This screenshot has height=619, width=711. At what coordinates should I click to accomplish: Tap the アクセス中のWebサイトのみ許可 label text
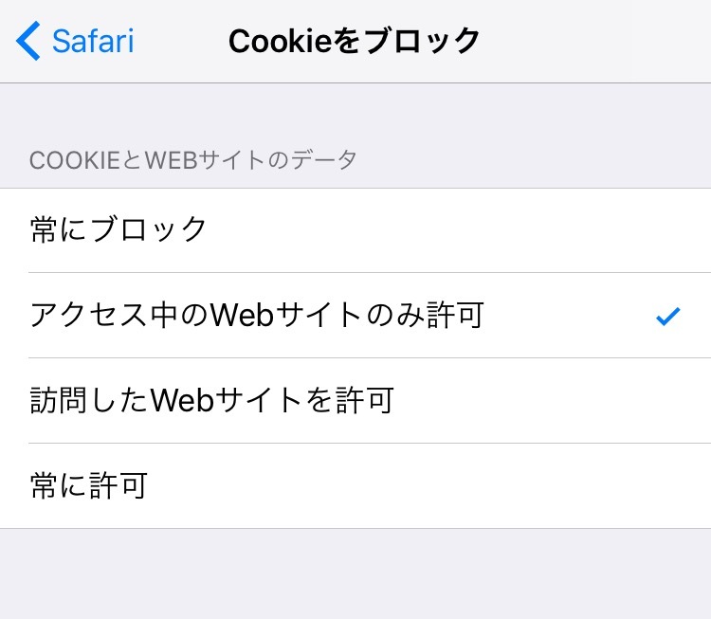click(x=257, y=316)
